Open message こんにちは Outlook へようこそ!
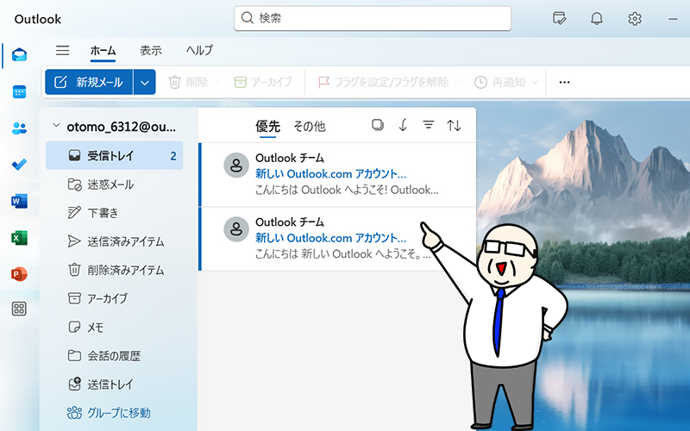Viewport: 690px width, 431px height. coord(337,175)
